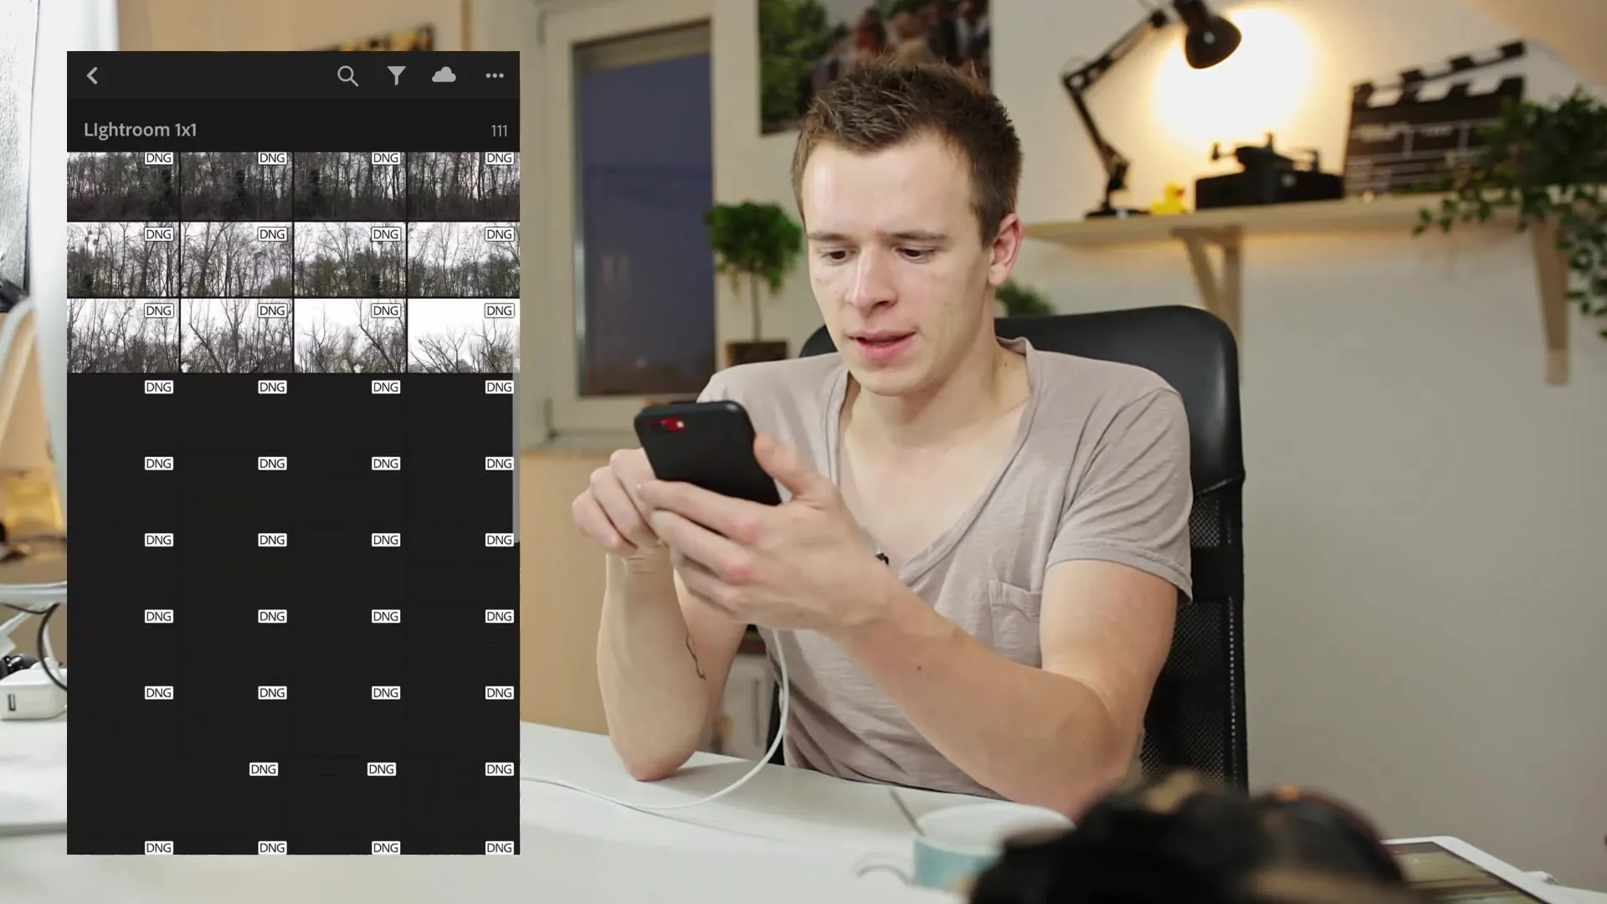
Task: Select a forest DNG photo thumbnail
Action: point(122,184)
